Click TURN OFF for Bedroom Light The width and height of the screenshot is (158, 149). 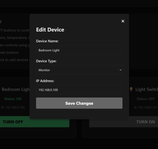click(34, 122)
